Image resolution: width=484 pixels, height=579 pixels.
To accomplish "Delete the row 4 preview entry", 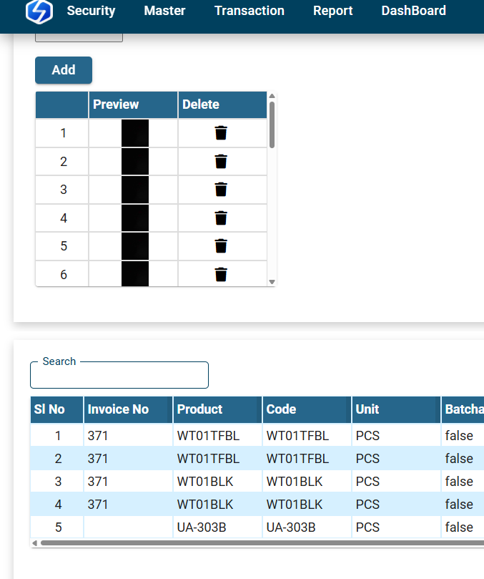I will click(x=222, y=218).
